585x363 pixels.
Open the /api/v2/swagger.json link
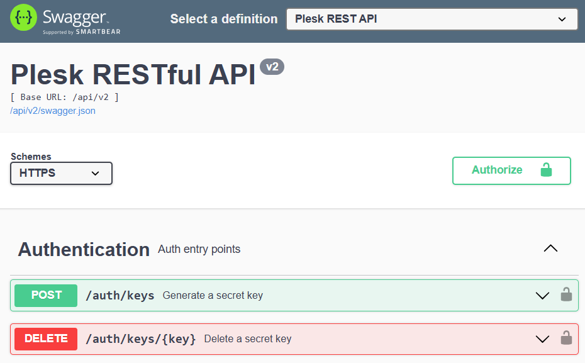53,111
